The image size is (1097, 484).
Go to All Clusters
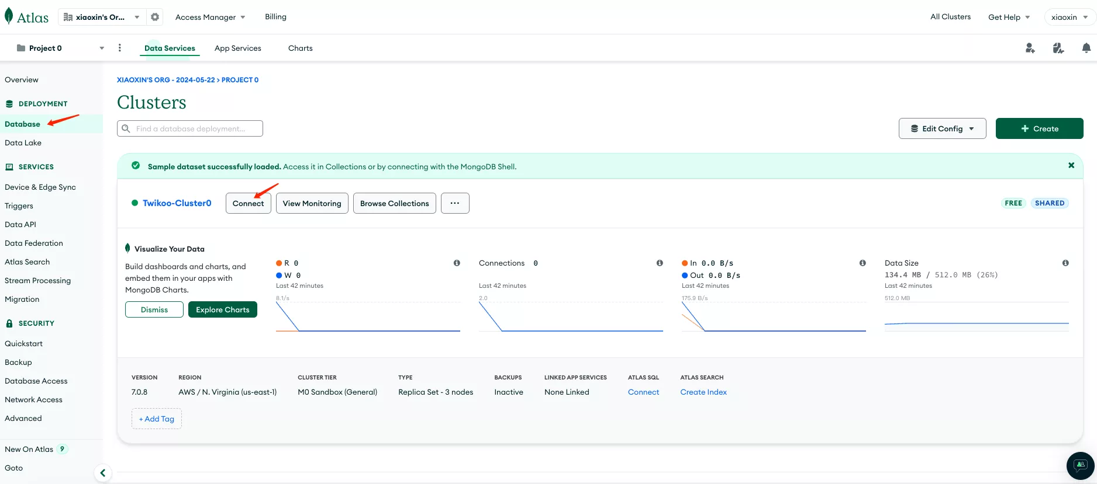pos(950,16)
